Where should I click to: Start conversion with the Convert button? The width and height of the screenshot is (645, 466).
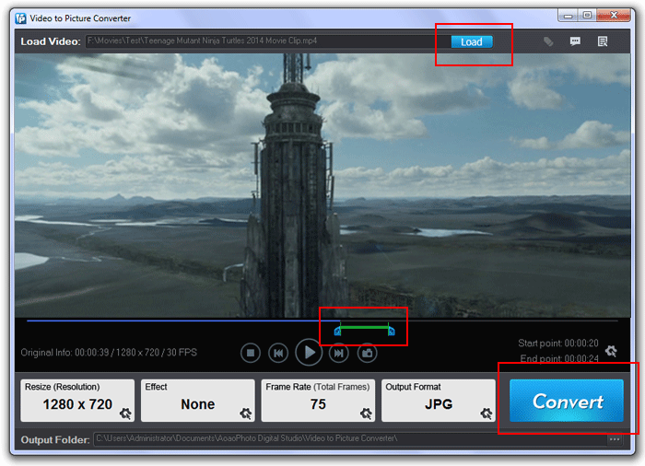567,401
